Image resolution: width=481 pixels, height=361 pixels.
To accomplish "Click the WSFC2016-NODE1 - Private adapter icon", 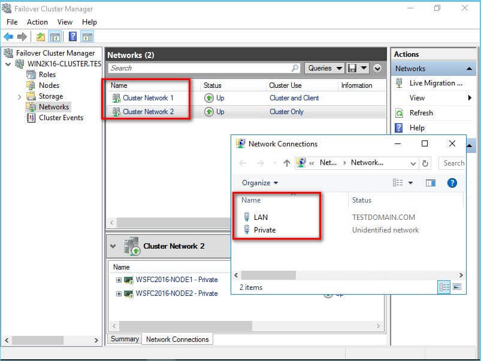I will point(129,280).
